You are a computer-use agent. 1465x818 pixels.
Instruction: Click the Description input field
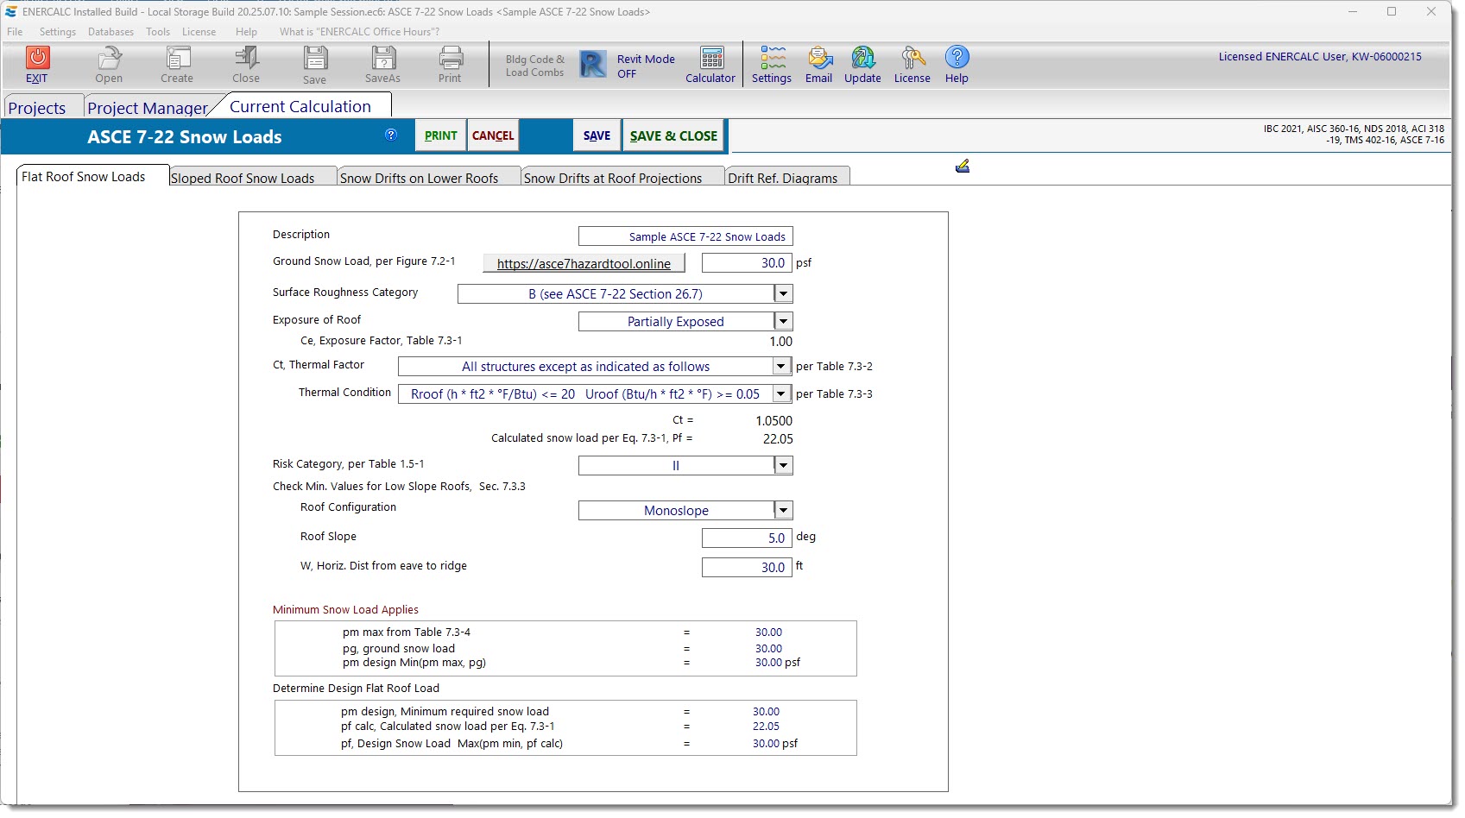pyautogui.click(x=685, y=236)
